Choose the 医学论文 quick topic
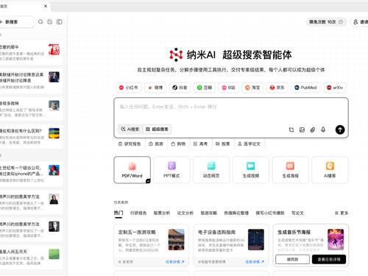Image resolution: width=368 pixels, height=276 pixels. pos(250,144)
